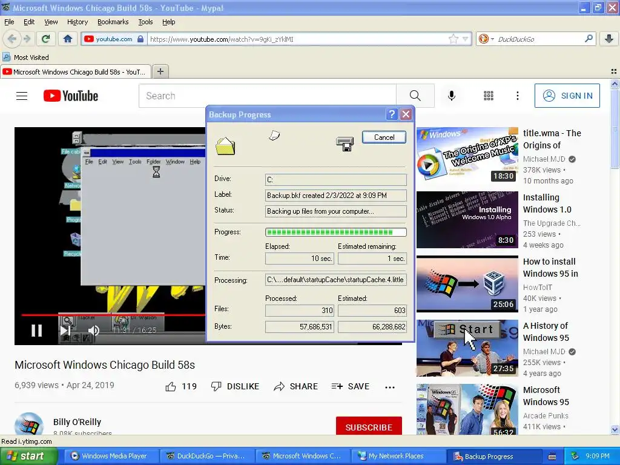This screenshot has width=620, height=465.
Task: Open the Help menu
Action: click(x=168, y=22)
